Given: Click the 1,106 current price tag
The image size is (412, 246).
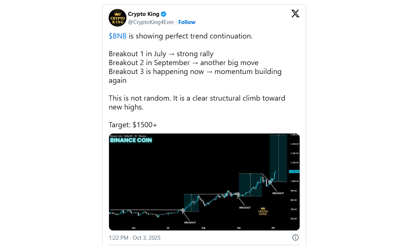Looking at the screenshot, I should point(294,171).
